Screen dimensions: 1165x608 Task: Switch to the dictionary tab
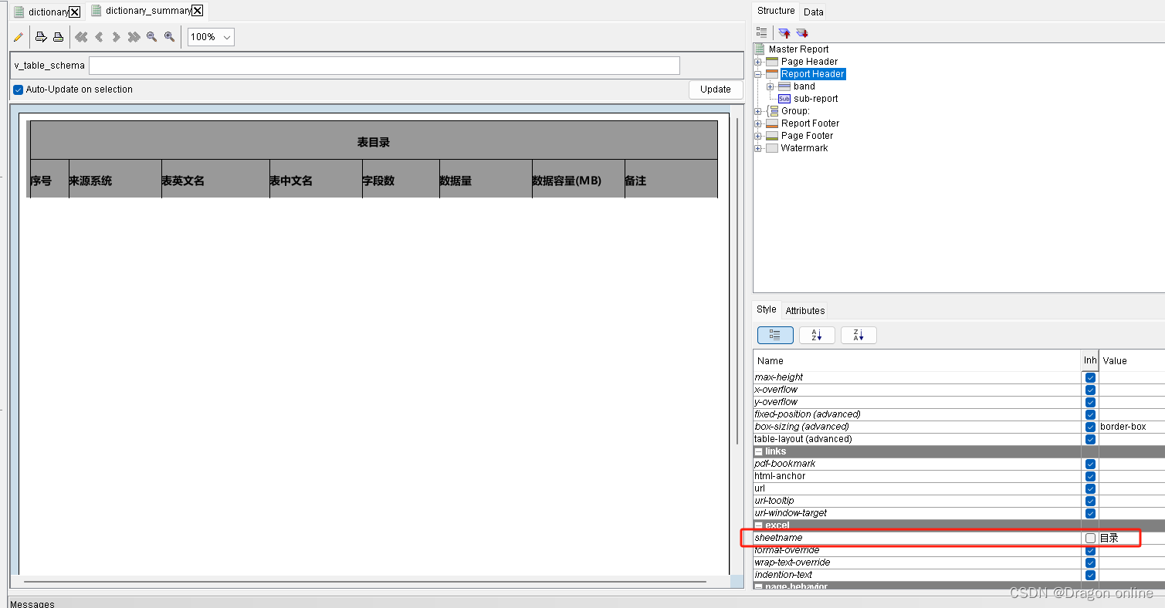[x=49, y=12]
